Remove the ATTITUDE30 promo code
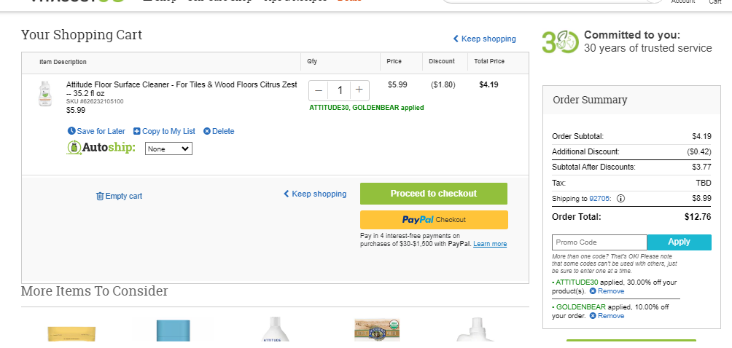This screenshot has height=348, width=732. (607, 291)
